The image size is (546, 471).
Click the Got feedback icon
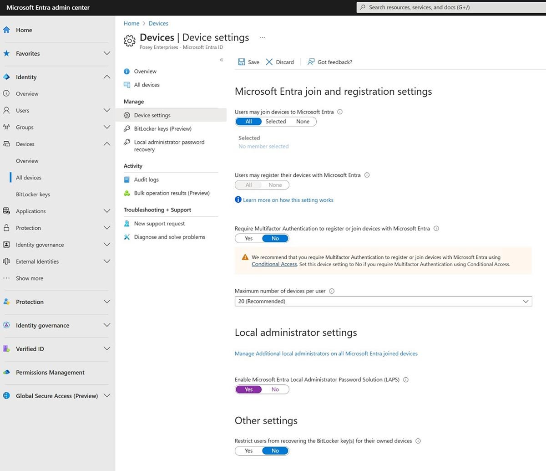point(311,62)
